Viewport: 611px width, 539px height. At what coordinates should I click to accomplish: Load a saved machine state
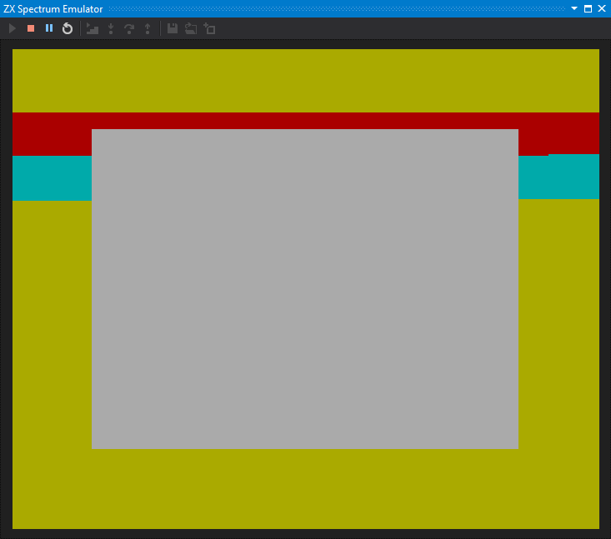(191, 28)
